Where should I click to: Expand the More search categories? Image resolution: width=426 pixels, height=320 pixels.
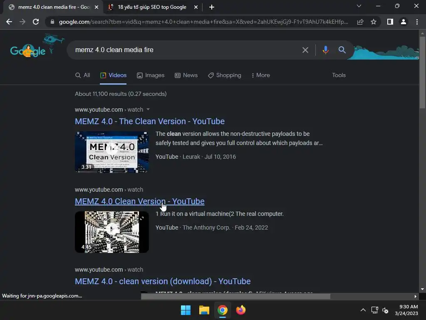tap(260, 75)
